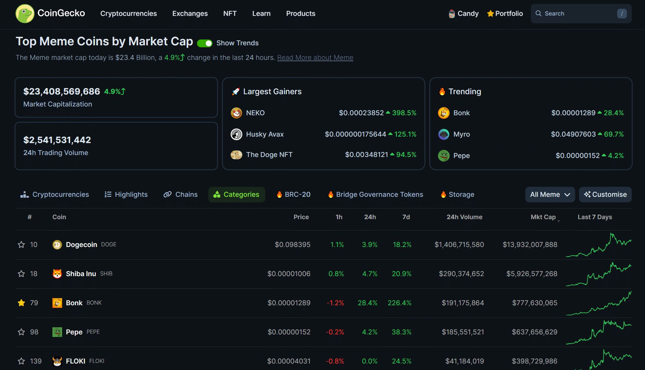Image resolution: width=645 pixels, height=370 pixels.
Task: Click The Doge NFT coin icon
Action: pyautogui.click(x=236, y=155)
